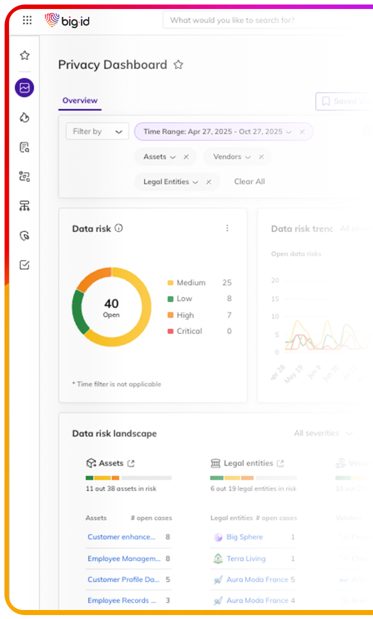Open Data risk card options menu
Screen dimensions: 373x619
(x=228, y=228)
